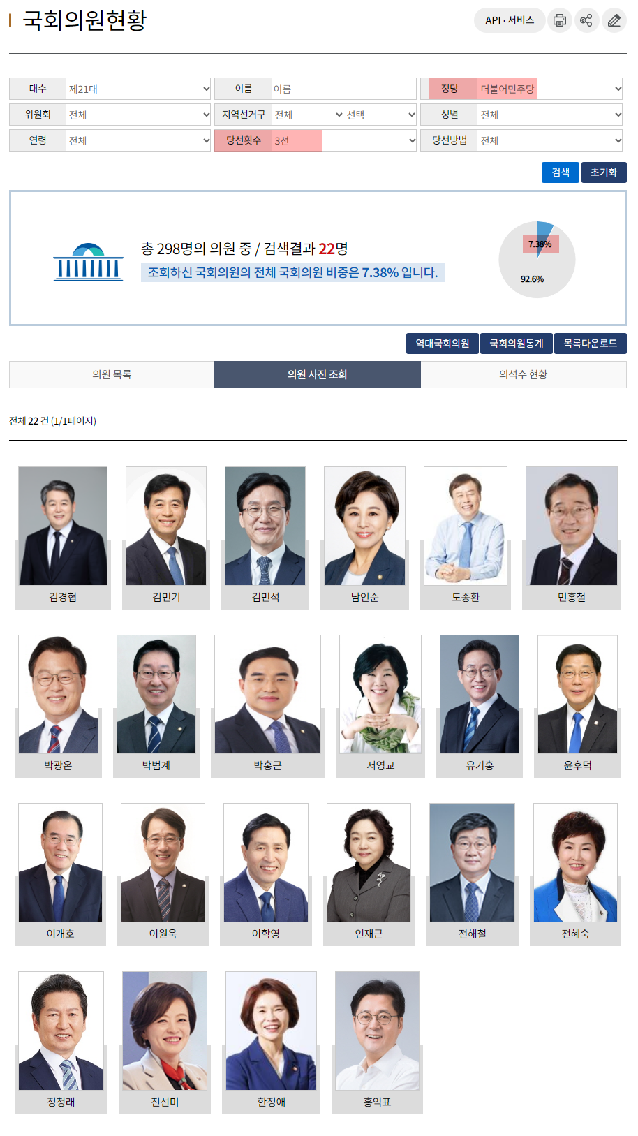The width and height of the screenshot is (638, 1136).
Task: Click the National Assembly building logo
Action: tap(89, 263)
